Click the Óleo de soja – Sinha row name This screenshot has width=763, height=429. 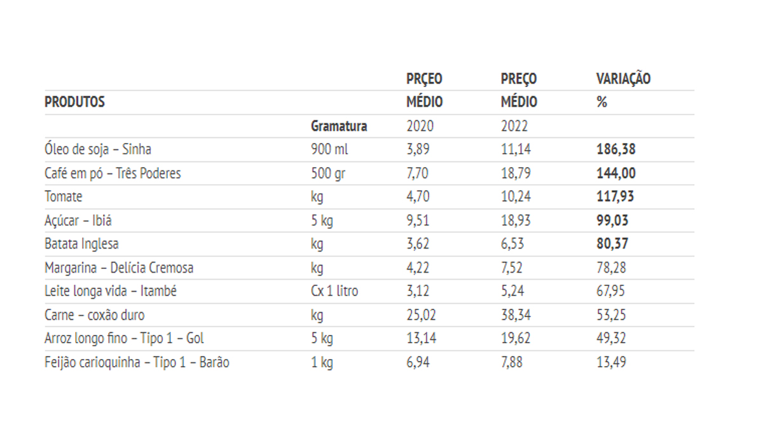click(98, 149)
